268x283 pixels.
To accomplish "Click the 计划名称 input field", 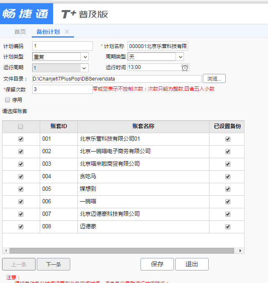I will (x=158, y=46).
